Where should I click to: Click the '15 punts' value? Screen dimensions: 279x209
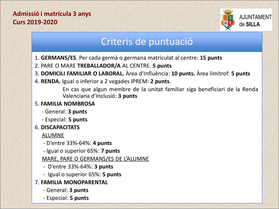pos(211,58)
